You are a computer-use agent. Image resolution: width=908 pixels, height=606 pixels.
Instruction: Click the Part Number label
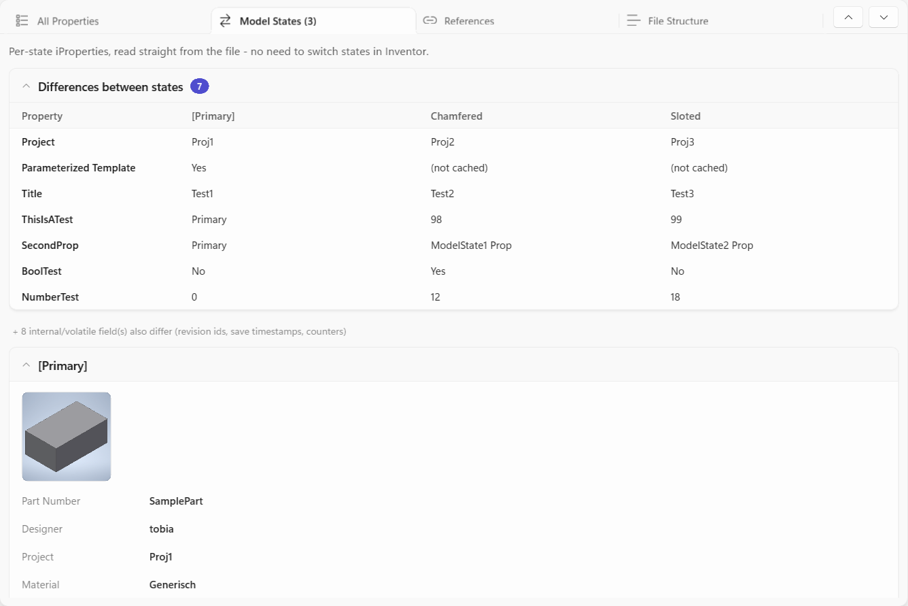pyautogui.click(x=51, y=501)
